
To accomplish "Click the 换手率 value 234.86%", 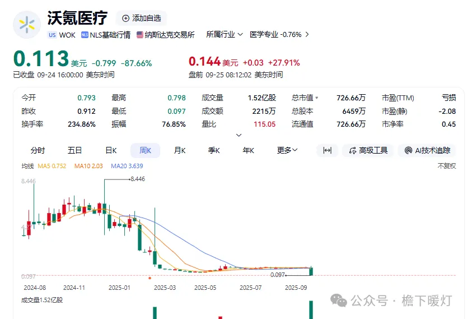I will coord(82,124).
